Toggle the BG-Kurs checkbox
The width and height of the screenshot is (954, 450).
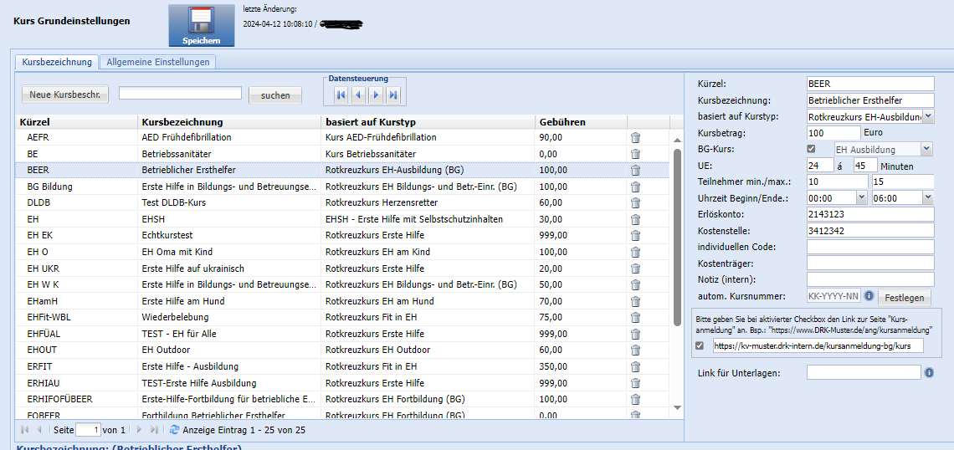810,149
